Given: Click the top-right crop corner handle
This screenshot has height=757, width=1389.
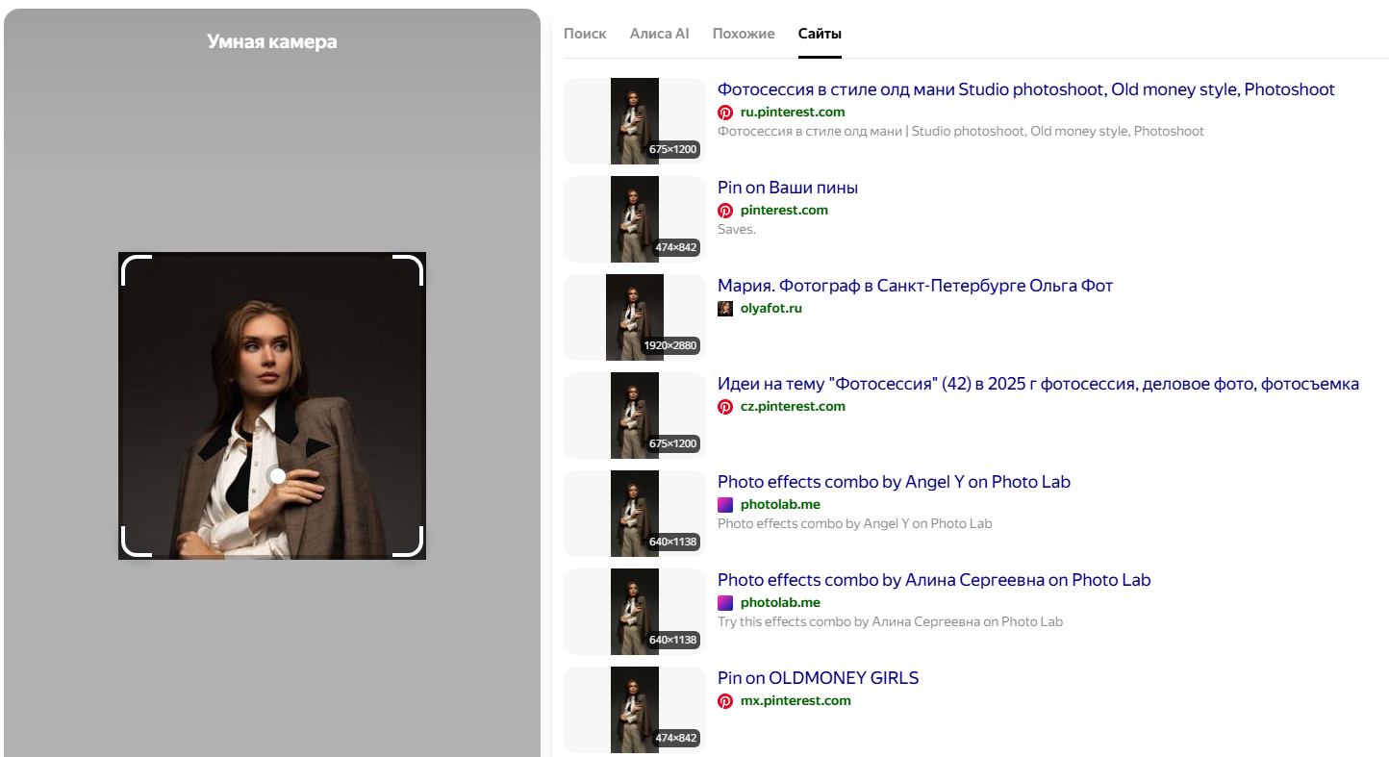Looking at the screenshot, I should coord(408,270).
